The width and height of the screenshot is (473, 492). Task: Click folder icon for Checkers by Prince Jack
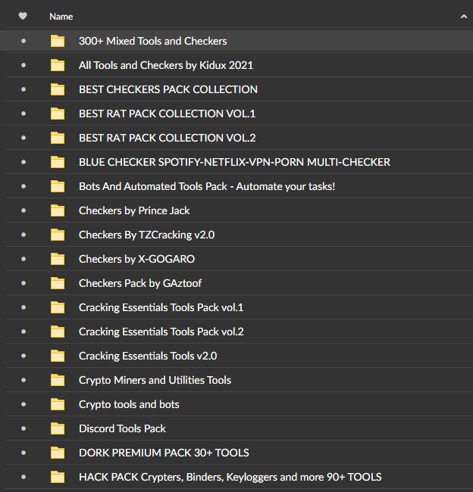click(x=58, y=210)
